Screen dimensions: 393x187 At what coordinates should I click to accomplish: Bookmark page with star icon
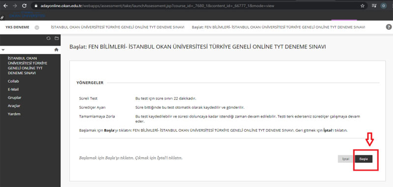pyautogui.click(x=362, y=5)
